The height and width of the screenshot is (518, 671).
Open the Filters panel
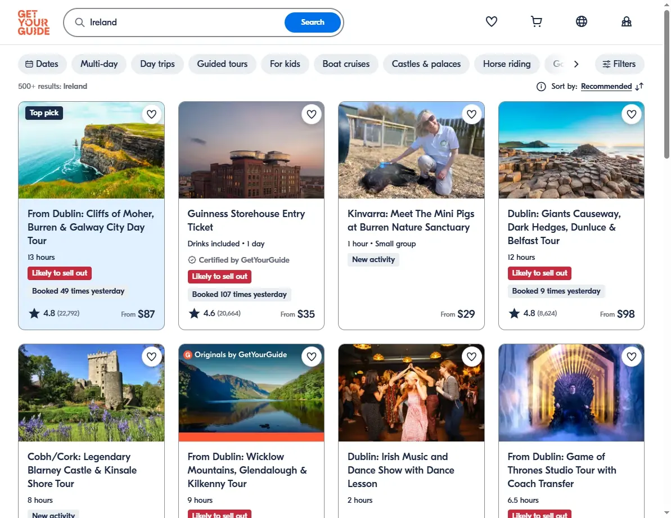pyautogui.click(x=619, y=64)
